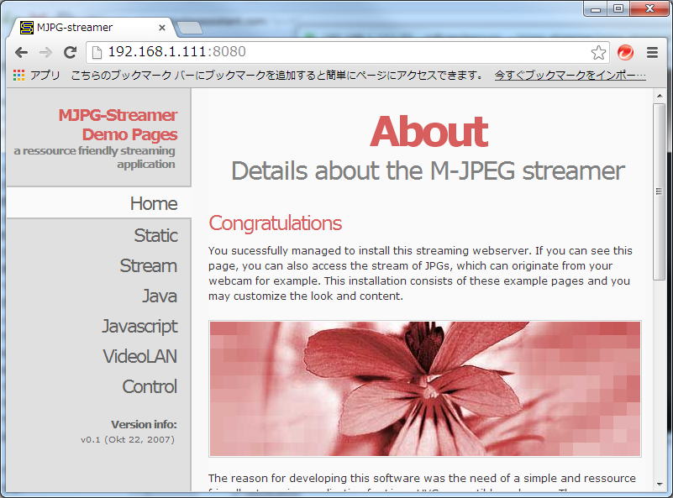The height and width of the screenshot is (498, 673).
Task: Open a new browser tab
Action: click(191, 28)
